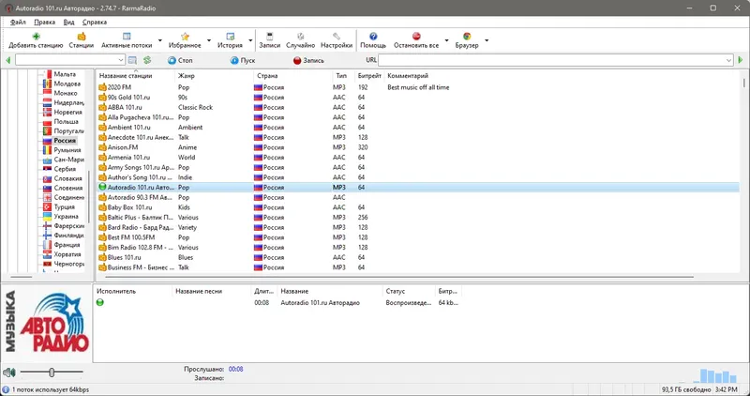Click the green back arrow beside search box
Image resolution: width=750 pixels, height=396 pixels.
pyautogui.click(x=8, y=60)
